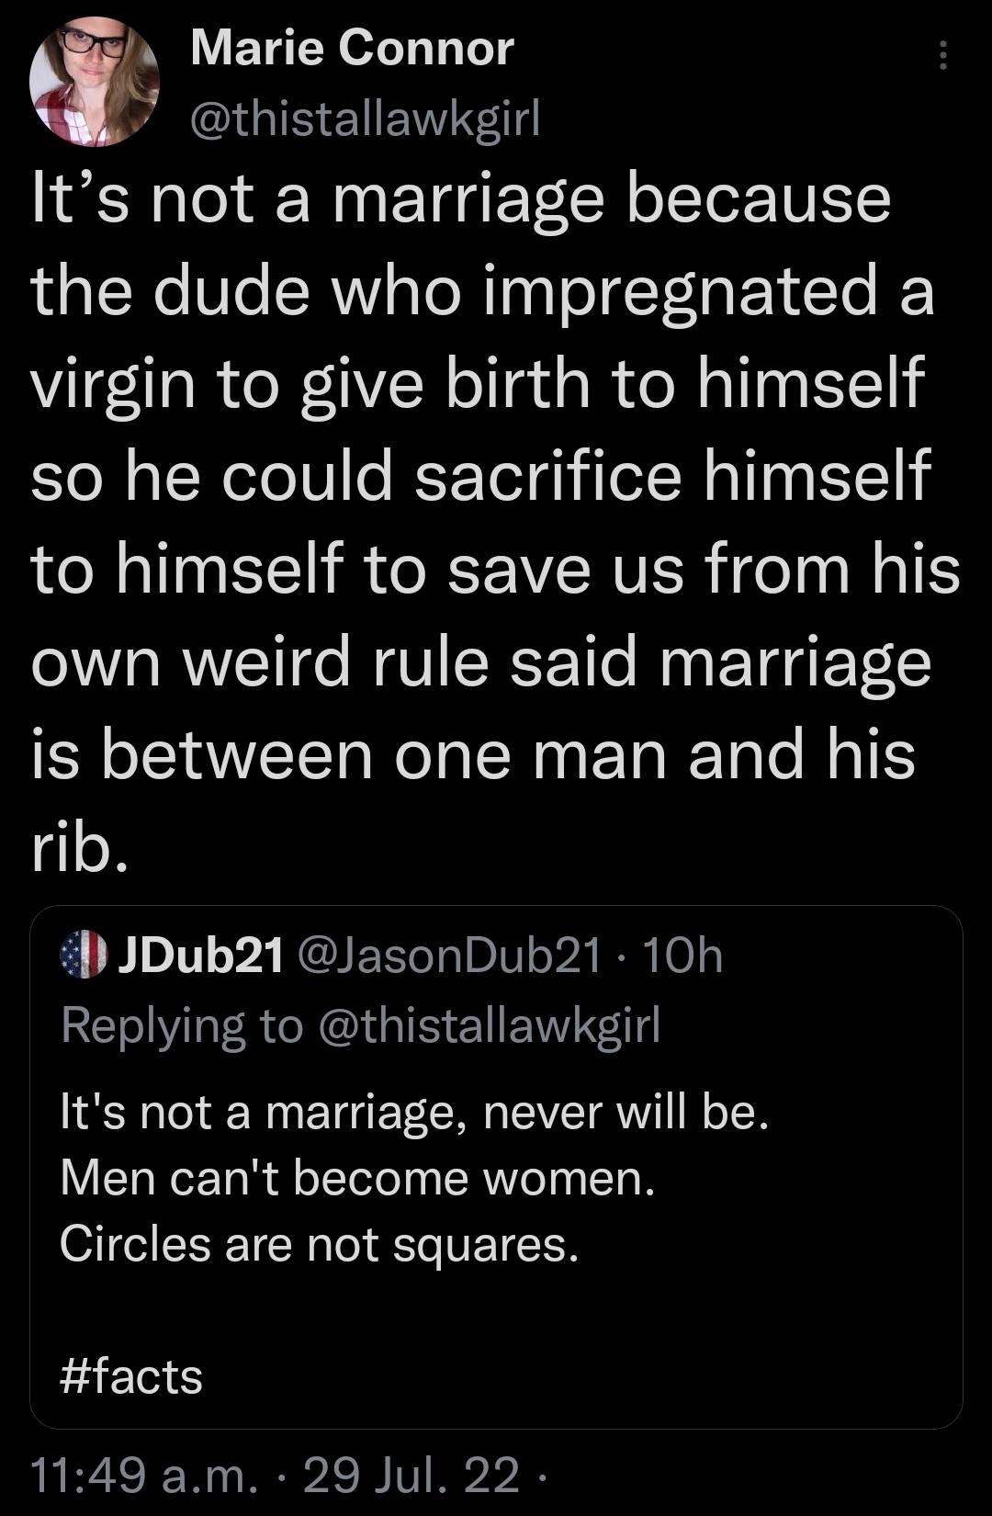992x1516 pixels.
Task: Click JDub21's flag avatar icon
Action: (x=84, y=955)
